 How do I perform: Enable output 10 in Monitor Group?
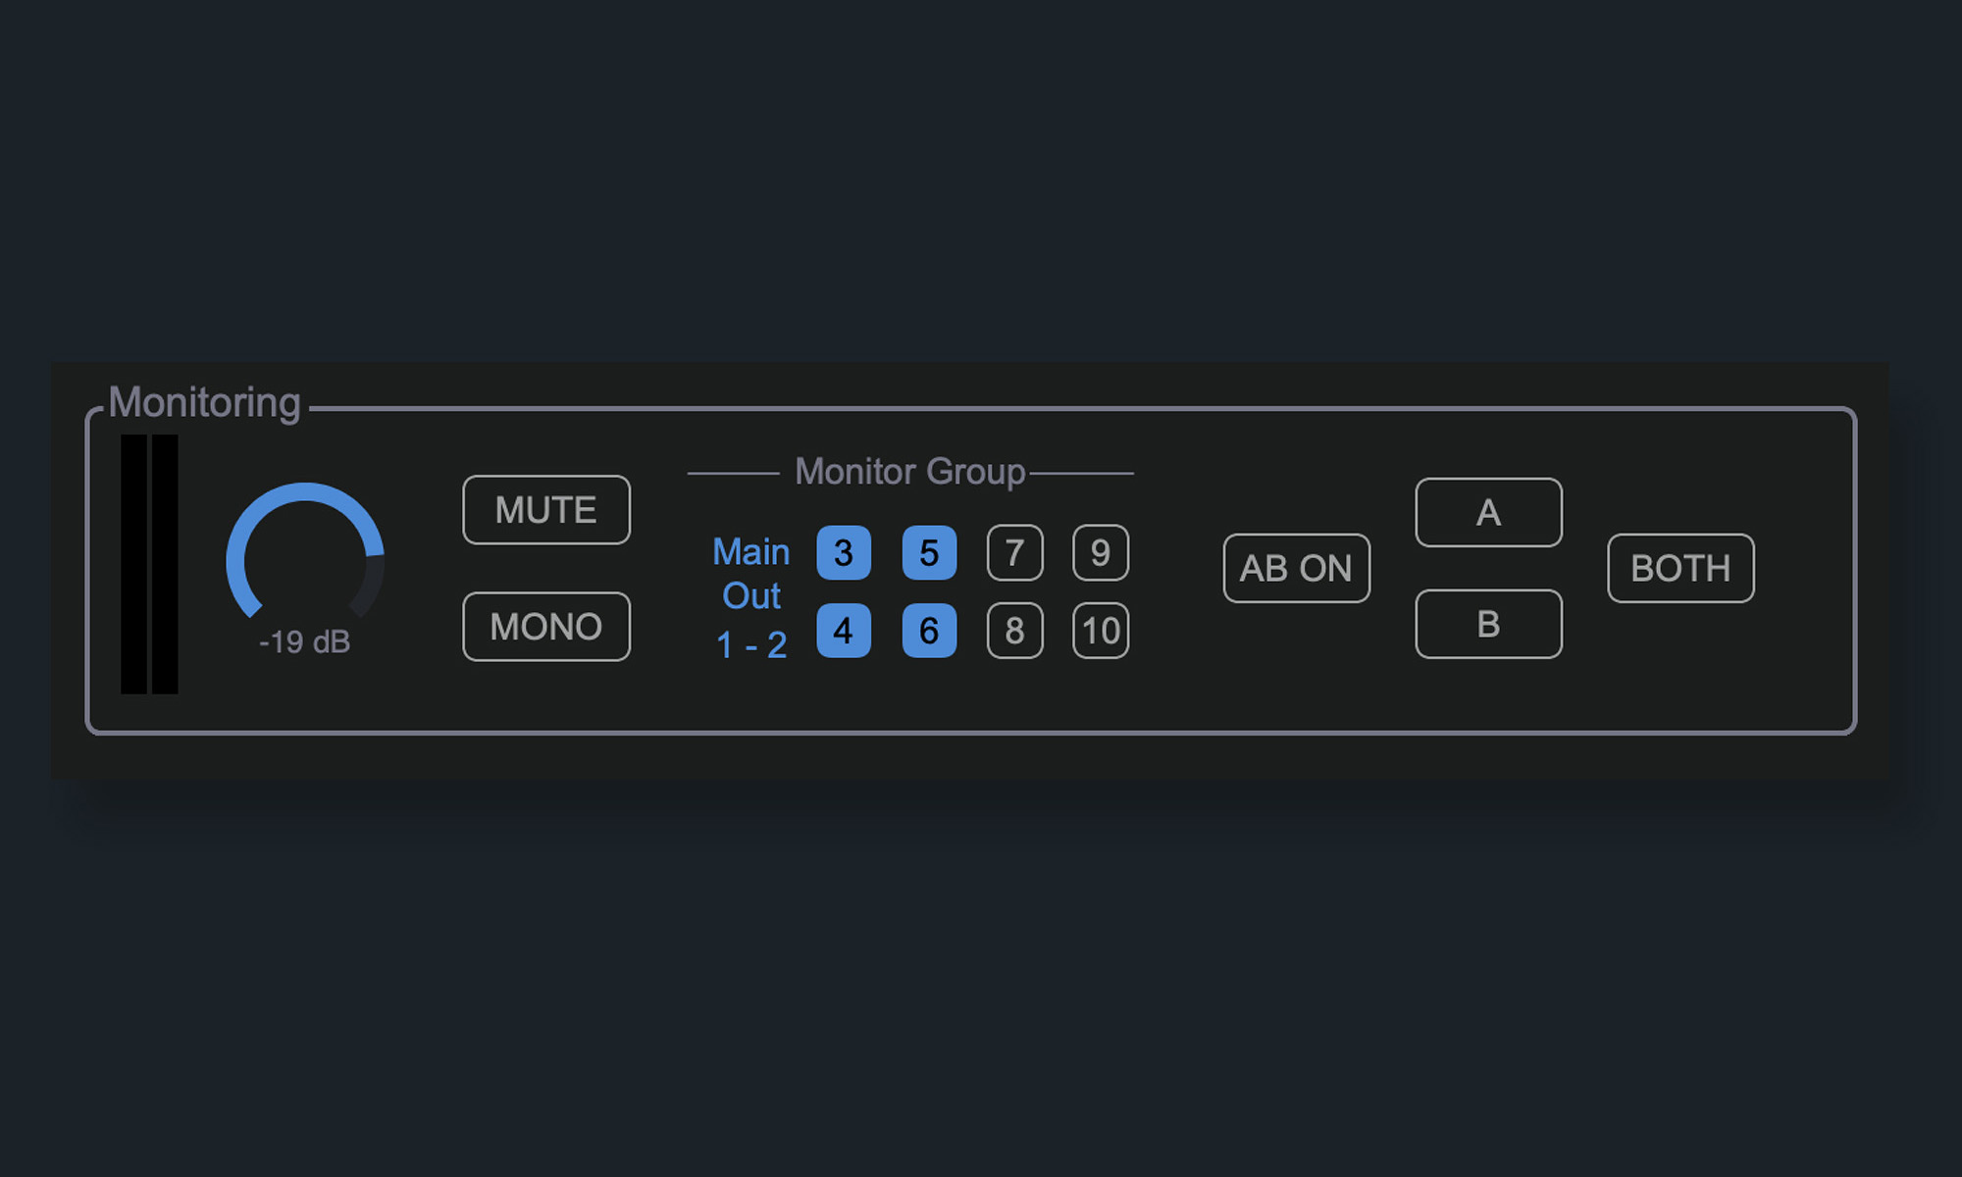[x=1101, y=631]
